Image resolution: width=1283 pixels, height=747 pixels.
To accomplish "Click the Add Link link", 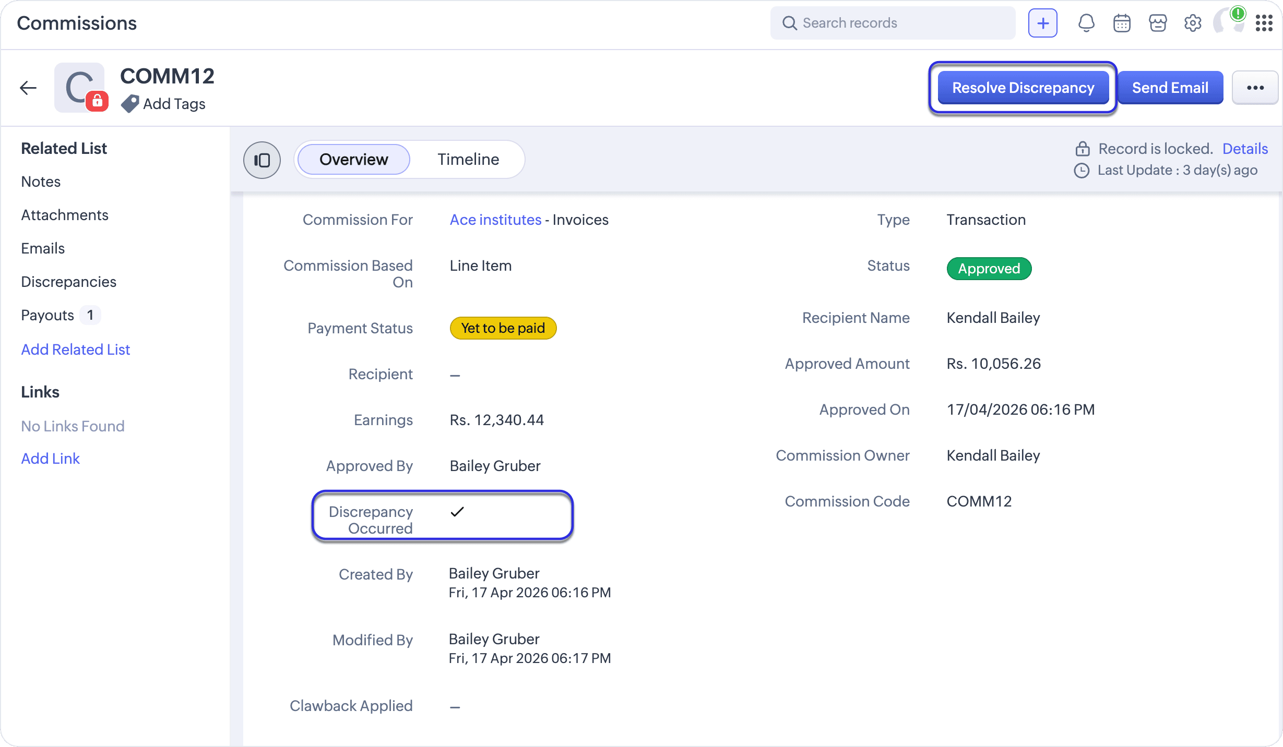I will click(51, 459).
